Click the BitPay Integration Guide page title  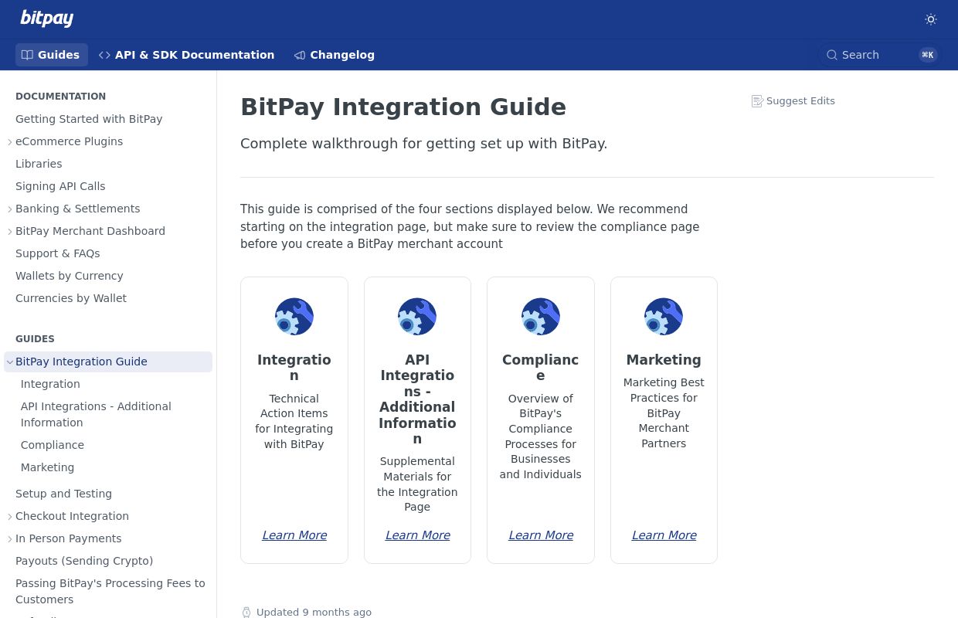click(x=403, y=107)
